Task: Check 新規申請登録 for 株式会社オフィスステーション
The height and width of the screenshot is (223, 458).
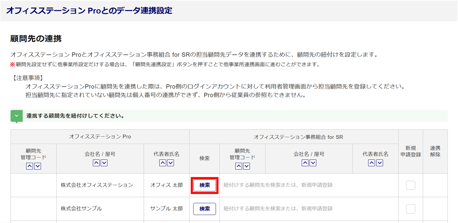Action: [x=411, y=185]
